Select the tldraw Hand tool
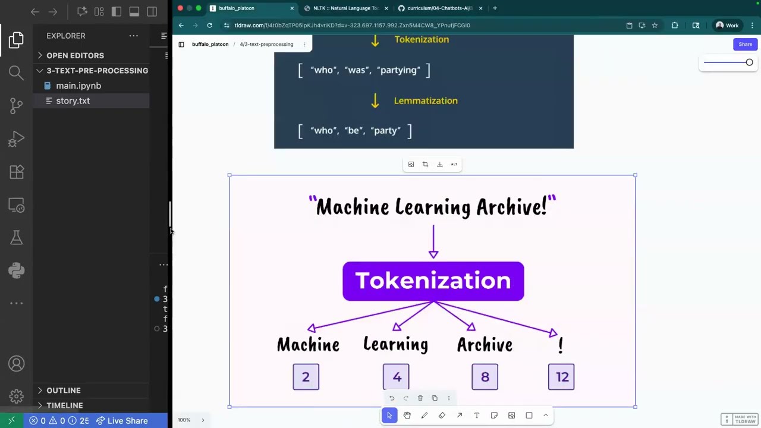Viewport: 761px width, 428px height. (407, 416)
